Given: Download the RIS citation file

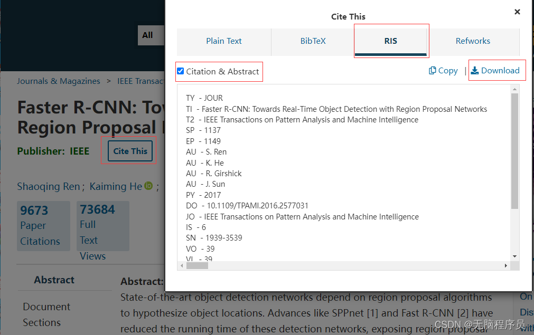Looking at the screenshot, I should click(495, 70).
